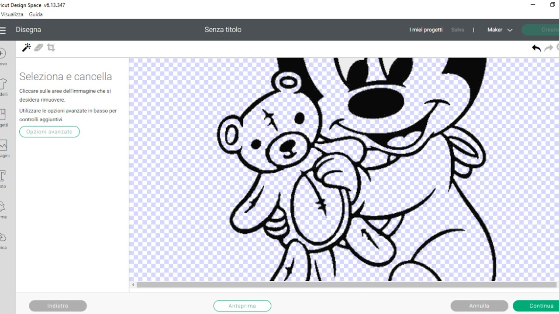559x314 pixels.
Task: Open the Maker machine dropdown
Action: [500, 30]
